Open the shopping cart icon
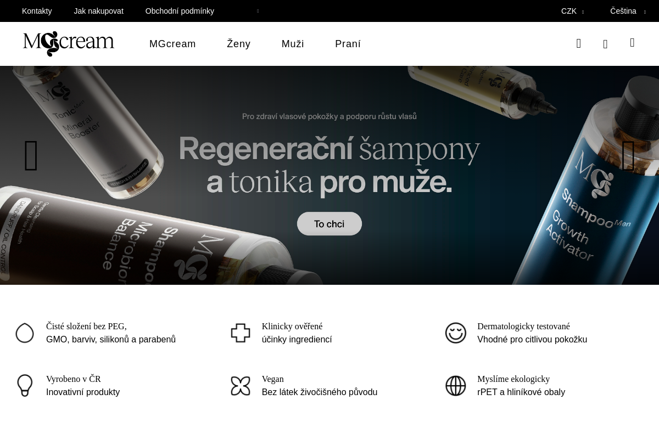Image resolution: width=659 pixels, height=439 pixels. pyautogui.click(x=632, y=42)
